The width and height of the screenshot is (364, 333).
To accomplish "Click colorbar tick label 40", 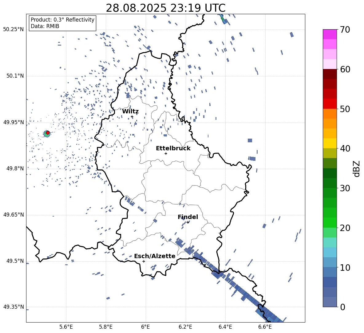I will pos(345,148).
